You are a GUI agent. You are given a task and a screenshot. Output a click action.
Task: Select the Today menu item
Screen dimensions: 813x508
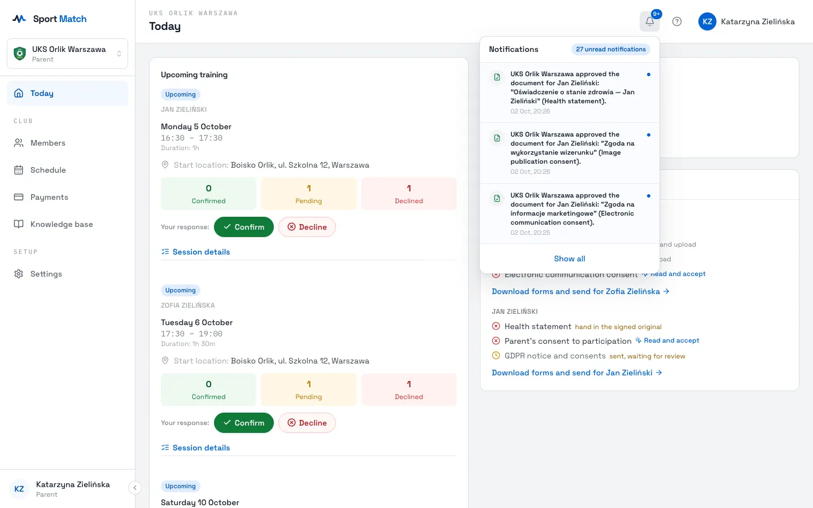(x=67, y=93)
